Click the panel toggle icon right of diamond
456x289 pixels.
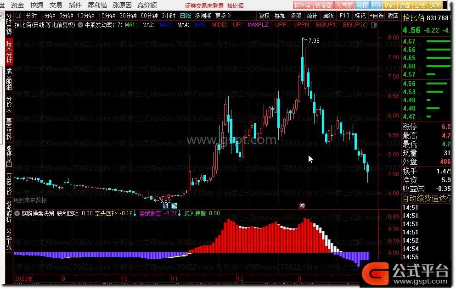[374, 25]
